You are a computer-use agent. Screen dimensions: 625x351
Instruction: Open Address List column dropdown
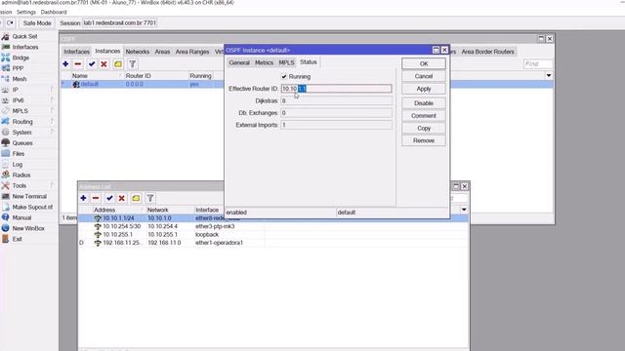464,210
